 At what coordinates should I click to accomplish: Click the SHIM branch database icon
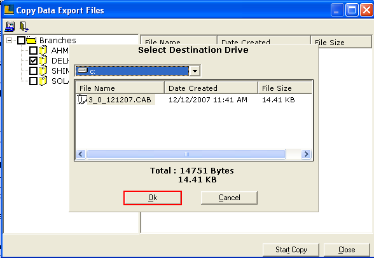pos(43,71)
